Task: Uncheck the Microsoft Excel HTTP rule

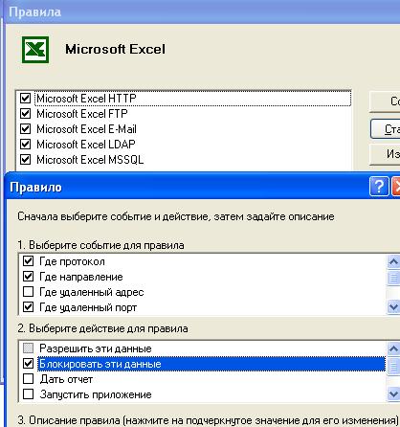Action: tap(25, 98)
